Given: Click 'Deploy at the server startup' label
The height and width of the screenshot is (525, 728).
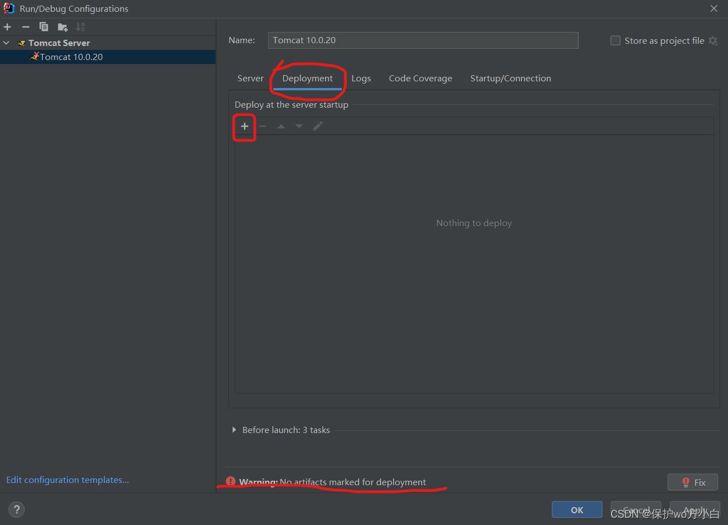Looking at the screenshot, I should [291, 105].
